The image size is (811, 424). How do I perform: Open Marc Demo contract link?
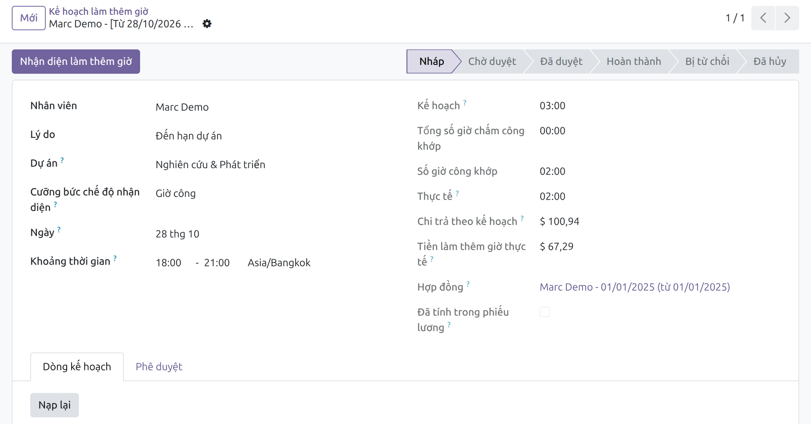[635, 287]
